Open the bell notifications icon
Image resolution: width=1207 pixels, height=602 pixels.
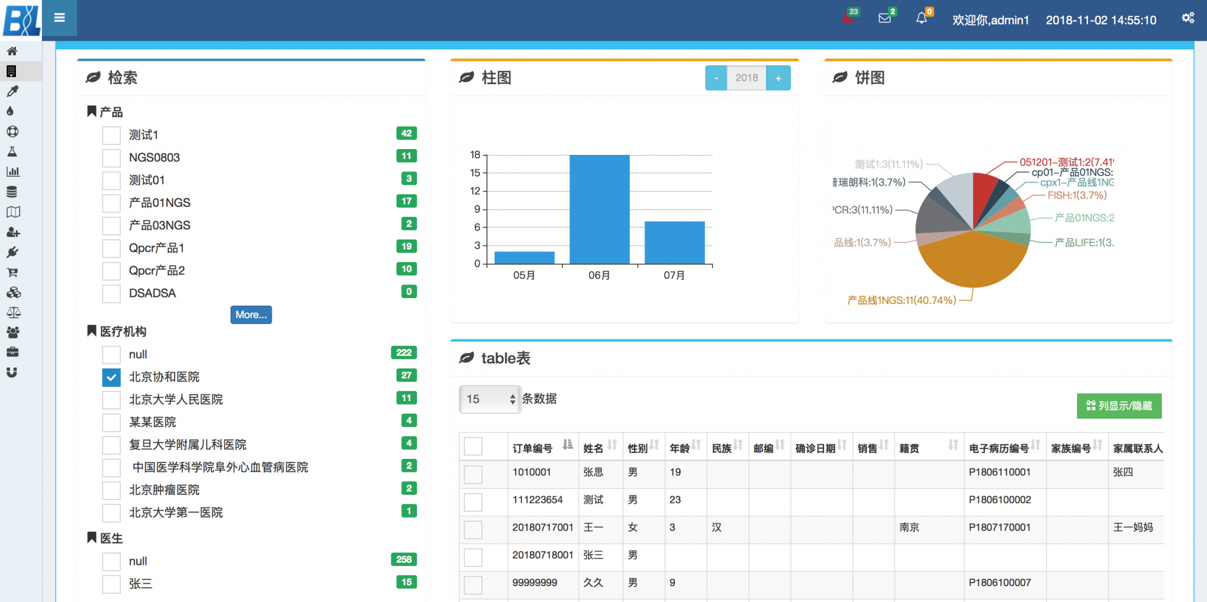tap(922, 19)
